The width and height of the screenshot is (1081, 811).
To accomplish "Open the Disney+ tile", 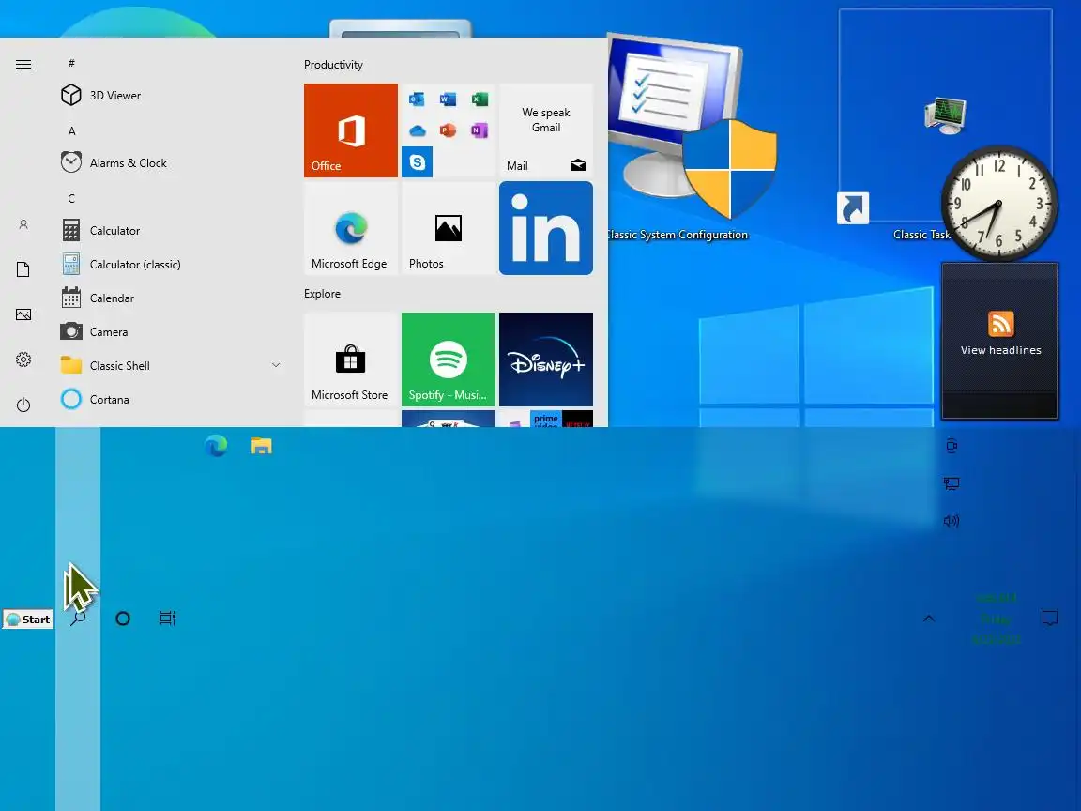I will (x=546, y=360).
